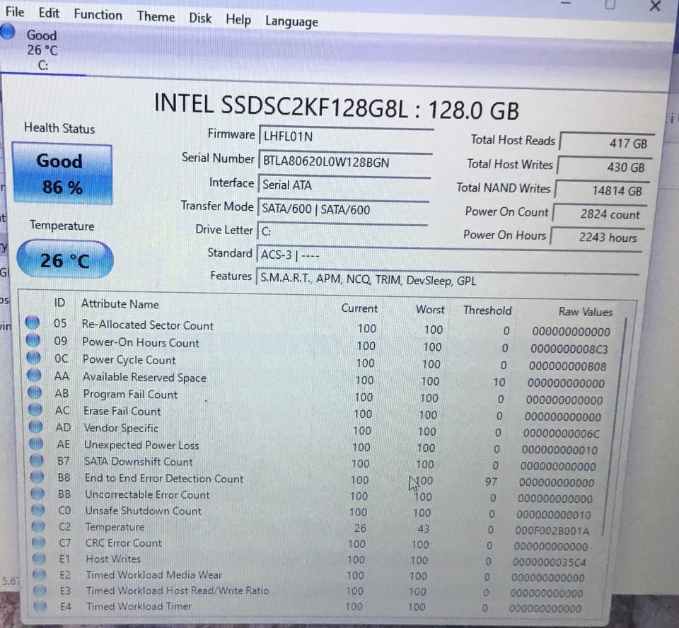Select the C: drive status icon

click(8, 31)
